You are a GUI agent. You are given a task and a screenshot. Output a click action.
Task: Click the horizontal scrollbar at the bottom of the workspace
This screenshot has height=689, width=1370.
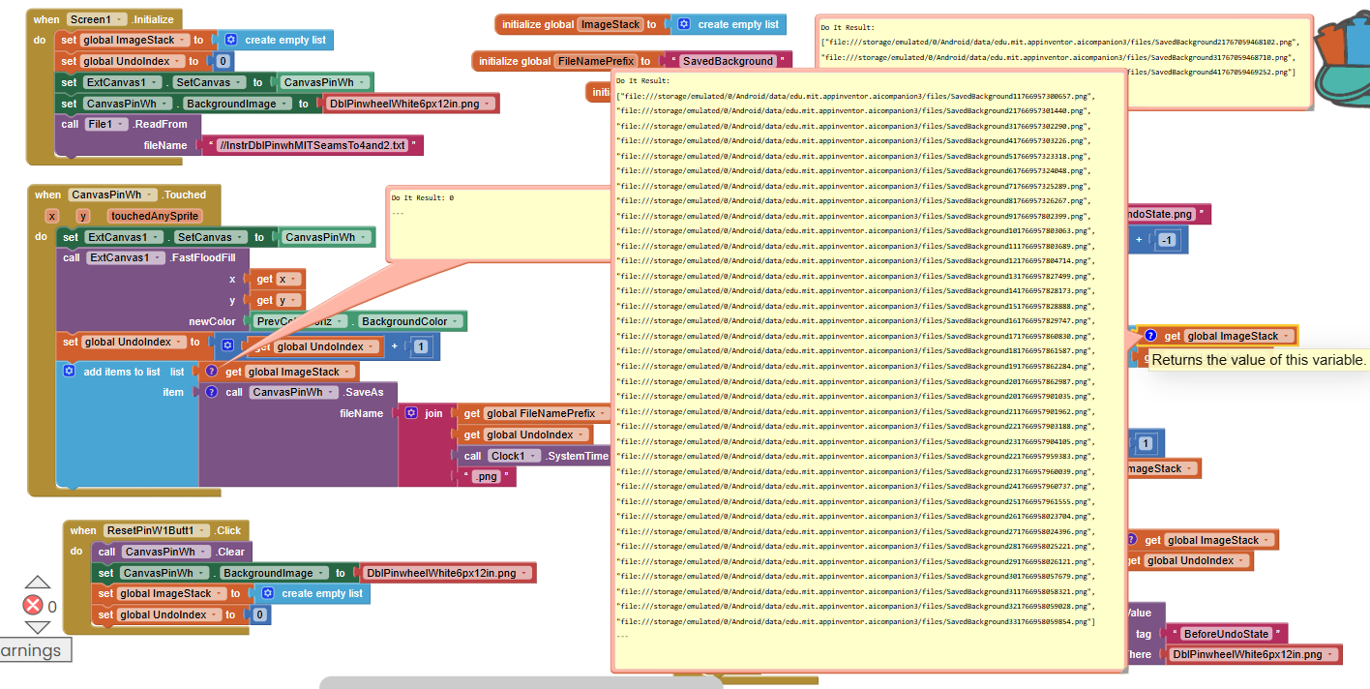coord(521,682)
